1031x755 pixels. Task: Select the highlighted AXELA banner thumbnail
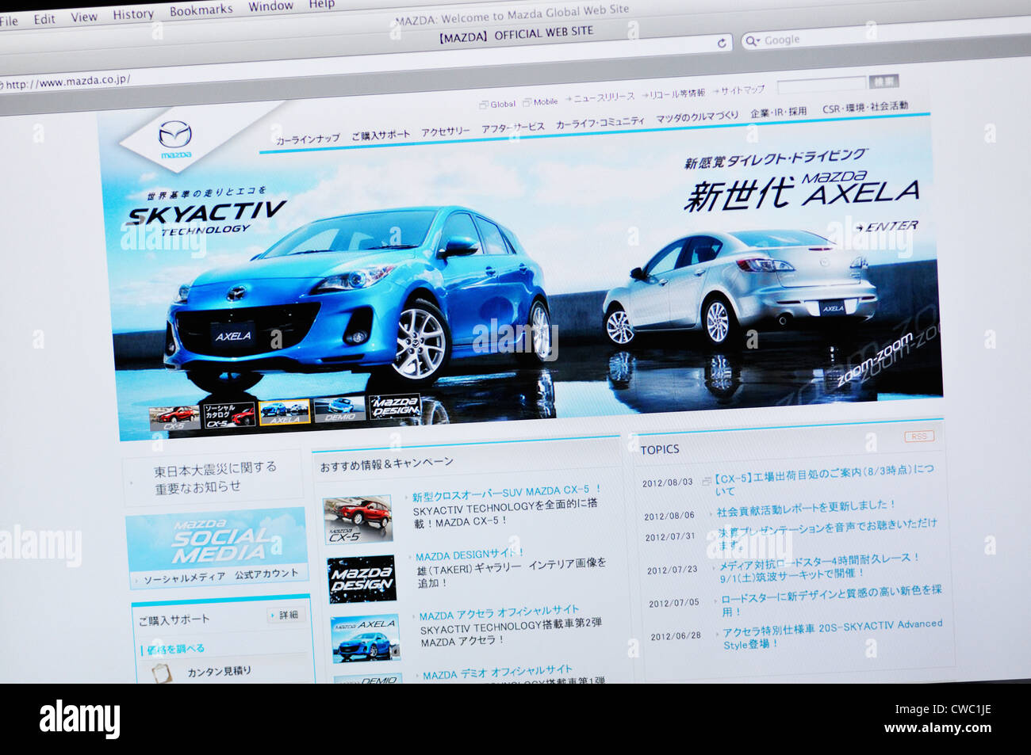pos(284,412)
